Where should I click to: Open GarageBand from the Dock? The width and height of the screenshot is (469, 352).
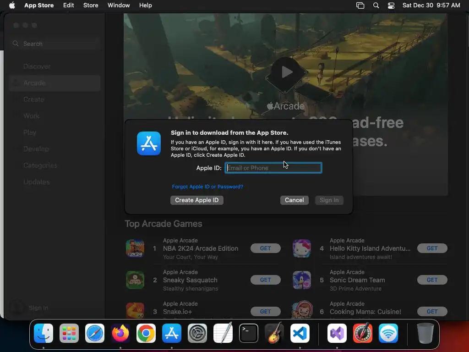(x=274, y=333)
